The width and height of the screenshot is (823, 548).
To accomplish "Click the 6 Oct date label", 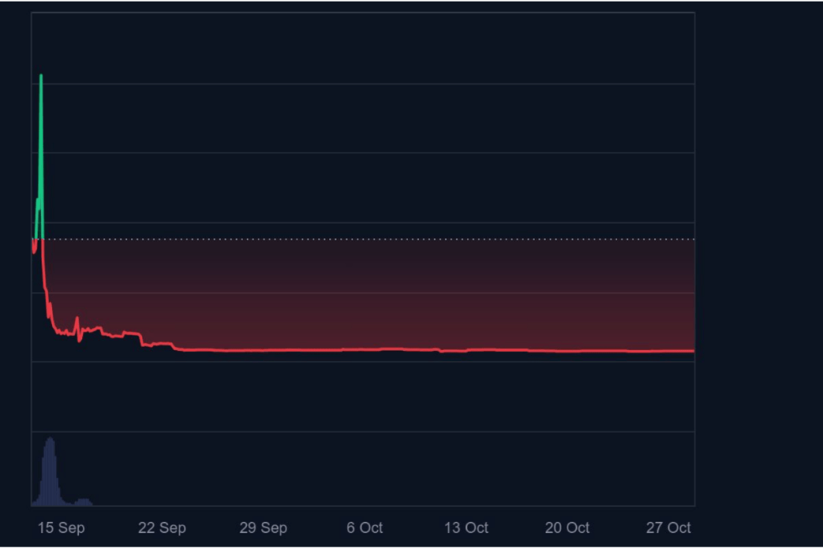I will pyautogui.click(x=364, y=528).
